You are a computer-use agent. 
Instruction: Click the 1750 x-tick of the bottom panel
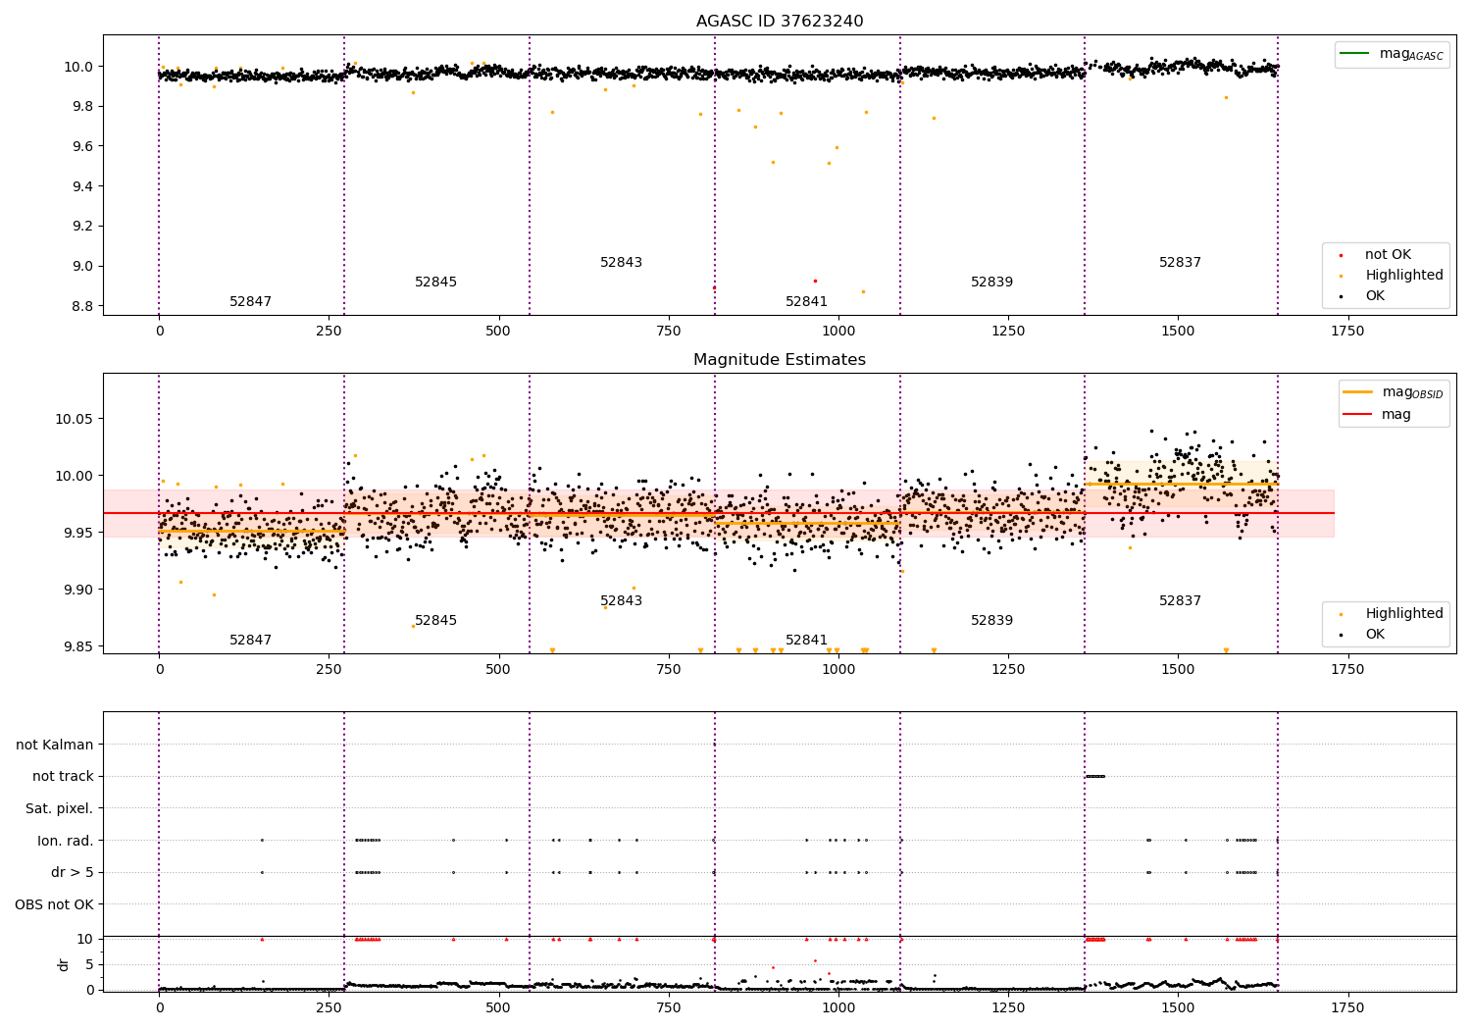click(x=1347, y=1008)
